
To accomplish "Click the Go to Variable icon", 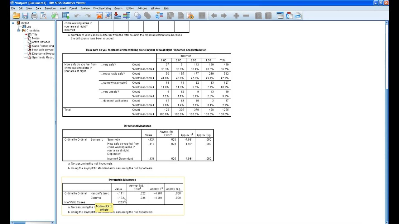I will [118, 16].
